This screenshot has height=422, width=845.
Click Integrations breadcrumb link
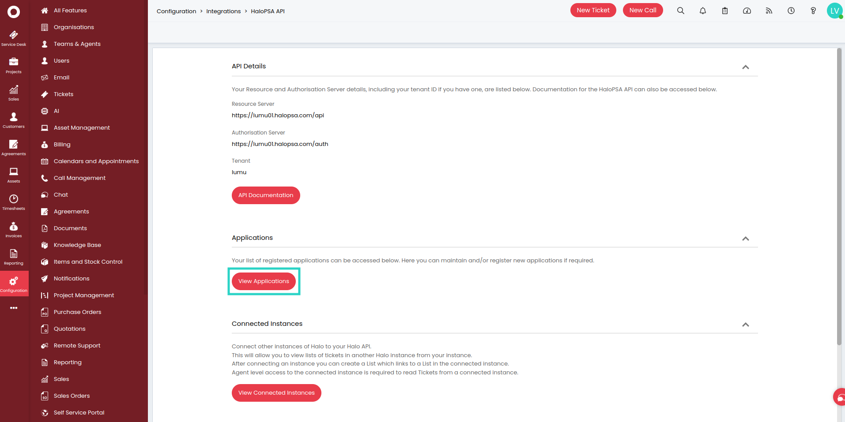click(223, 11)
